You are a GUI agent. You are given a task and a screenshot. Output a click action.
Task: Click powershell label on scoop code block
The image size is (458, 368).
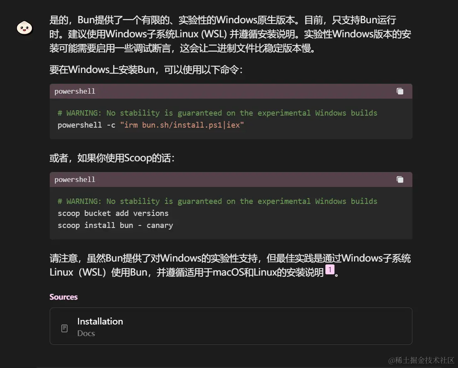(x=75, y=179)
